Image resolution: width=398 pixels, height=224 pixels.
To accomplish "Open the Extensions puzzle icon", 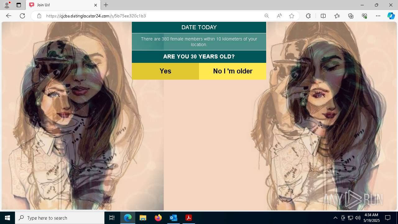I will pos(308,16).
